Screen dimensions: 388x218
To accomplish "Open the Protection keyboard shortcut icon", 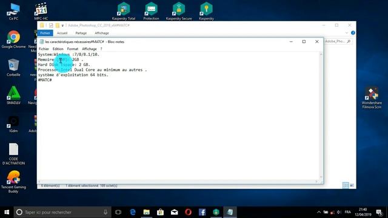I will (151, 12).
